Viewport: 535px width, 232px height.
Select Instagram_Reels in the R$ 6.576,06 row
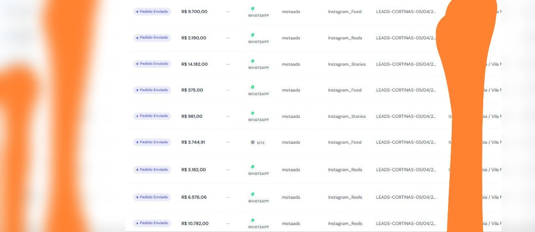(345, 197)
